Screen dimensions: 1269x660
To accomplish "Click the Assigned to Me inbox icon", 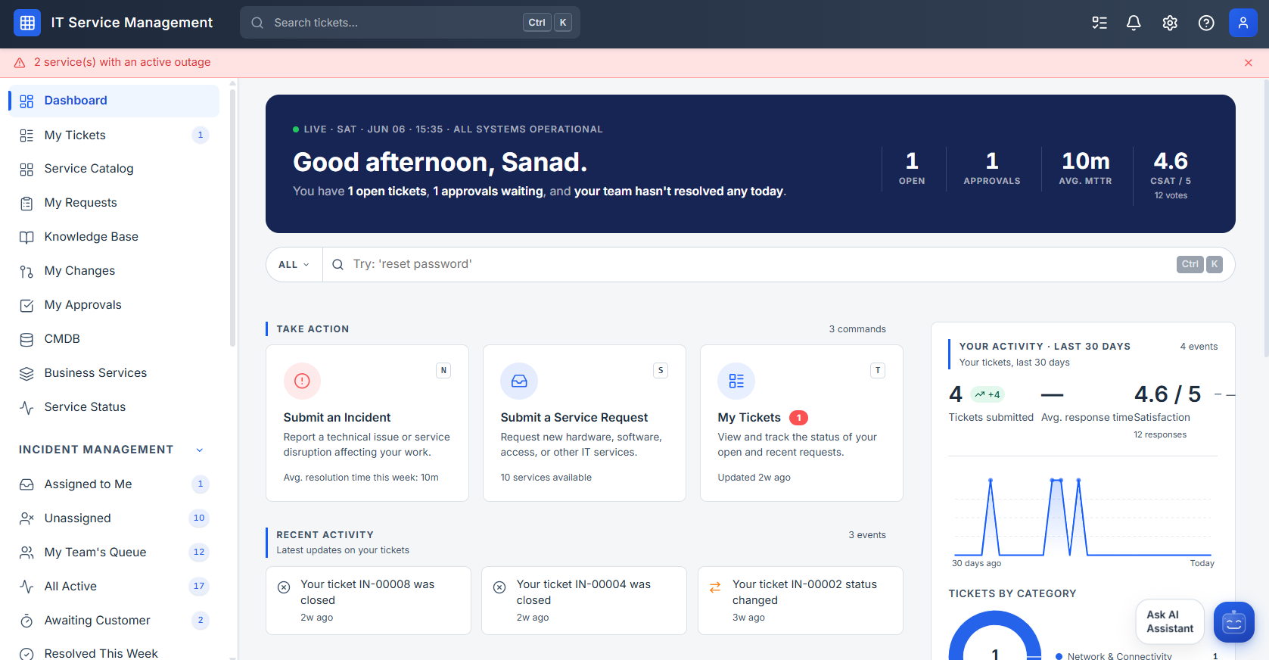I will tap(26, 484).
